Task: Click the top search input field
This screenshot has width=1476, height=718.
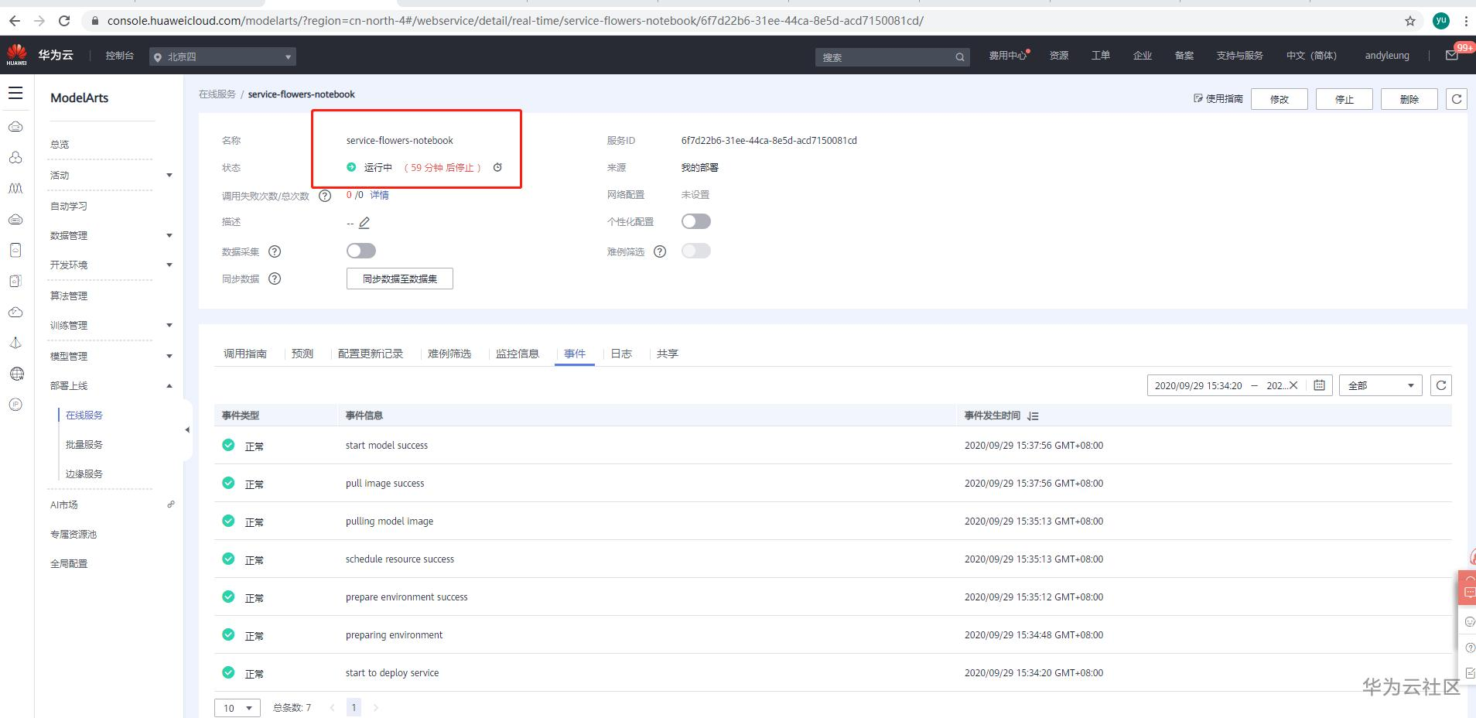Action: point(893,56)
